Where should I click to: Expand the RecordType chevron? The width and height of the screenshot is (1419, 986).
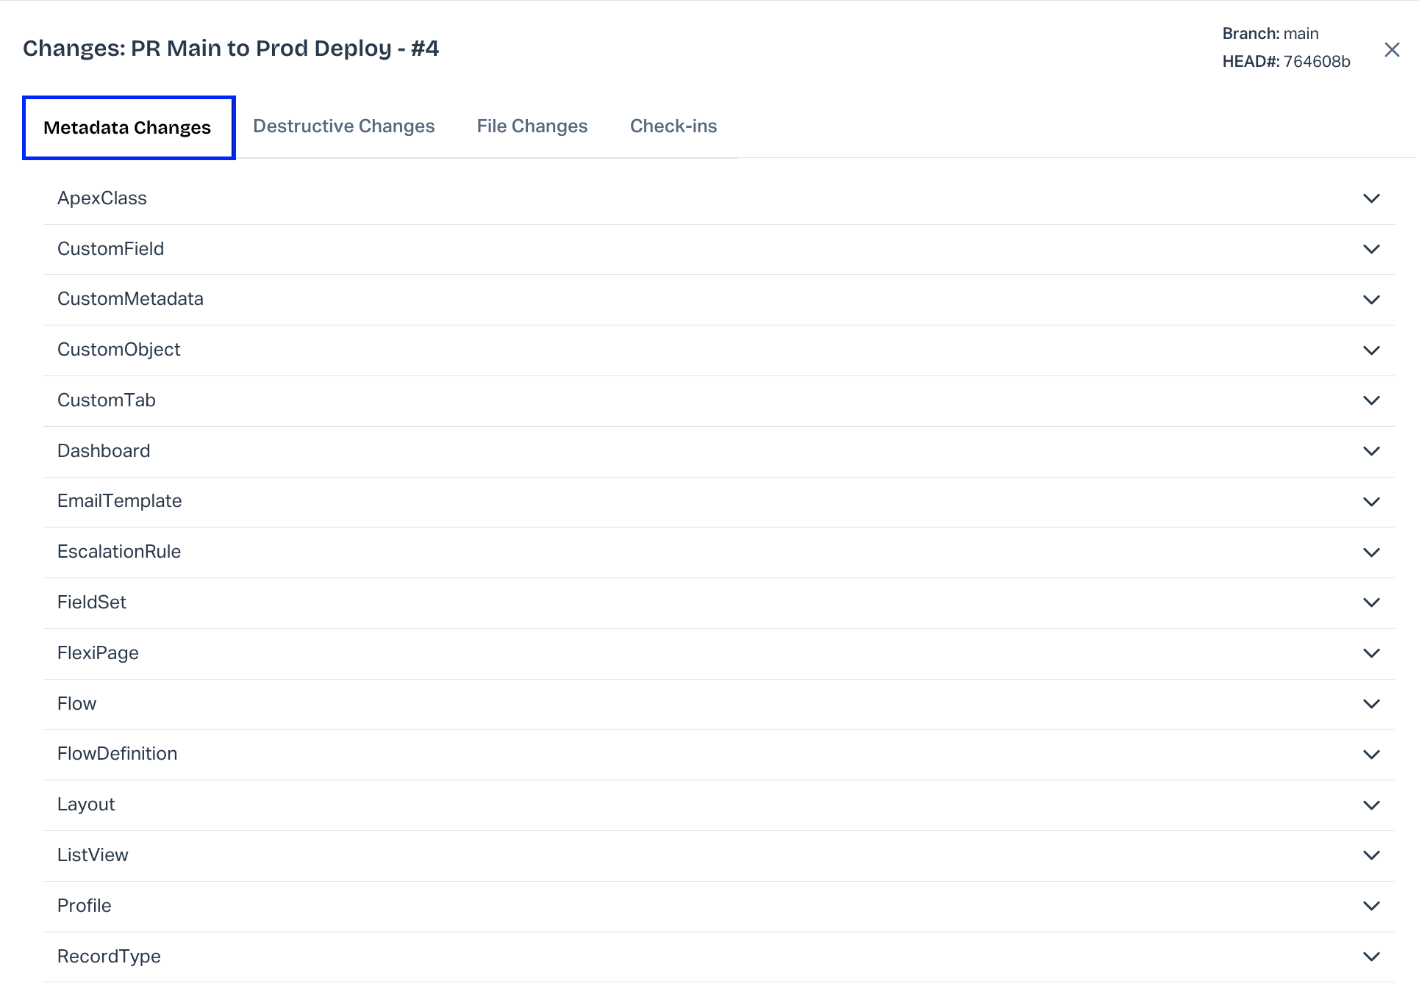(x=1371, y=957)
